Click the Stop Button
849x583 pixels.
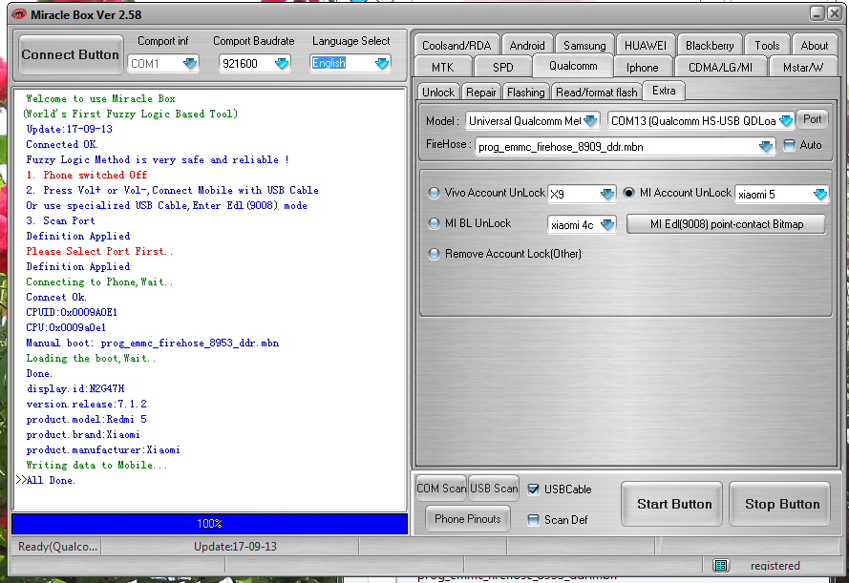coord(780,504)
